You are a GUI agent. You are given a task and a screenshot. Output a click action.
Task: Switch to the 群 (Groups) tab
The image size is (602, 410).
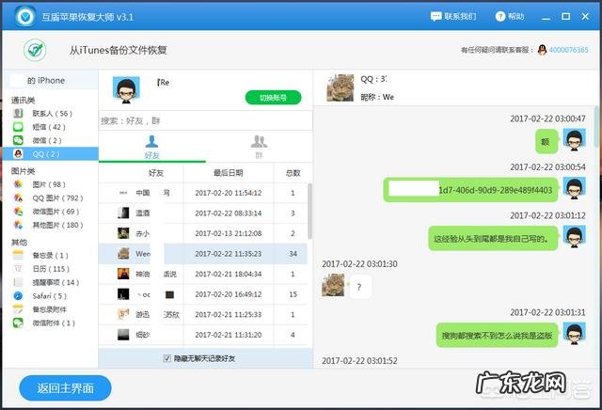[260, 147]
